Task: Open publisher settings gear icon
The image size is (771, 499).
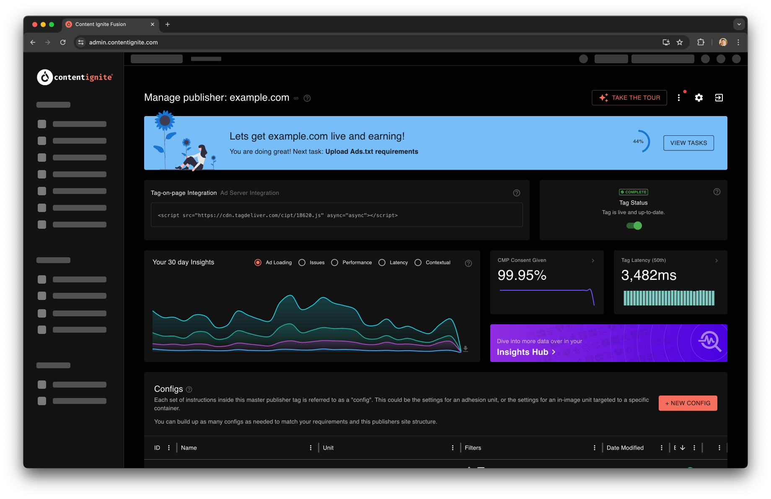Action: pos(699,98)
